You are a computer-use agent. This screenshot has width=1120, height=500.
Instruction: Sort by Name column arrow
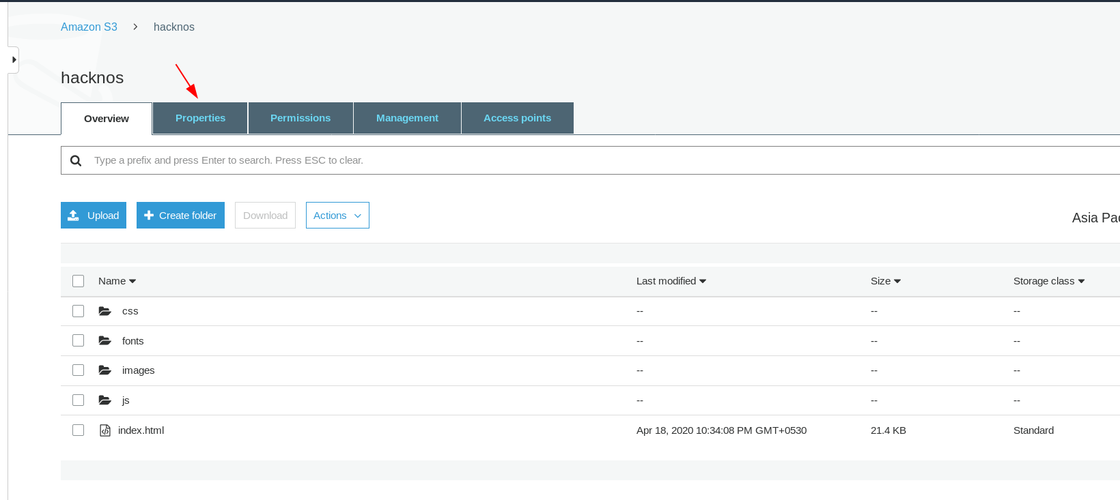[132, 281]
